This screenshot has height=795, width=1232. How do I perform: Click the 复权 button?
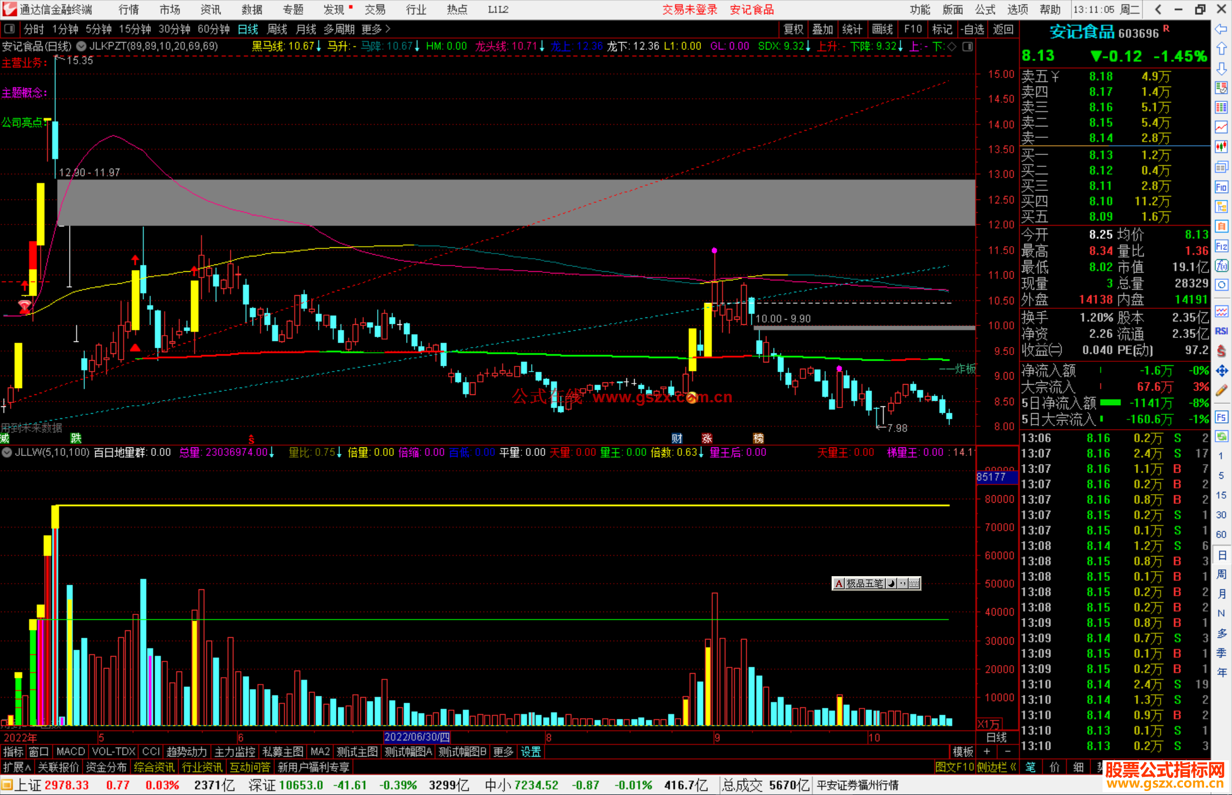pyautogui.click(x=793, y=29)
